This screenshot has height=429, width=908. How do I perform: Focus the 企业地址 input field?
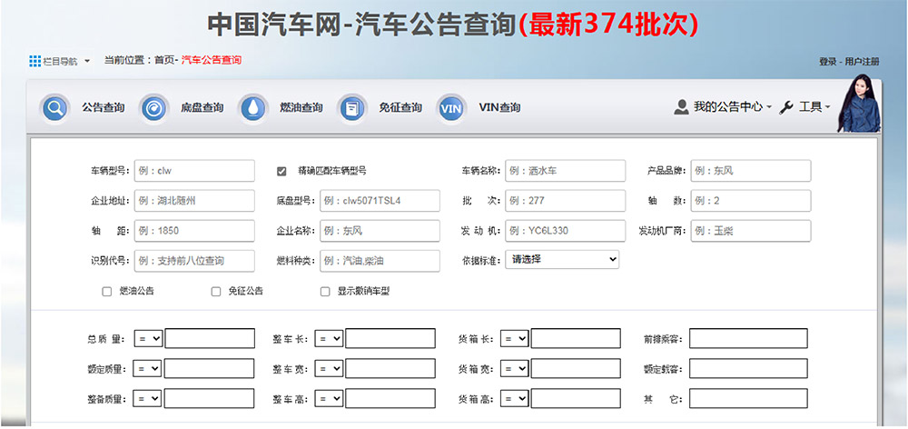(x=194, y=201)
